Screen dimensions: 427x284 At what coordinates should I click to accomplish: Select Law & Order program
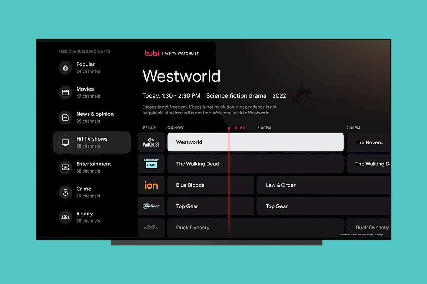(324, 185)
